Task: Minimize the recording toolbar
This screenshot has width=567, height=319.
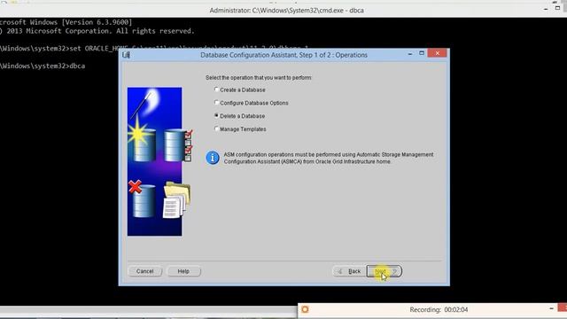Action: [551, 308]
